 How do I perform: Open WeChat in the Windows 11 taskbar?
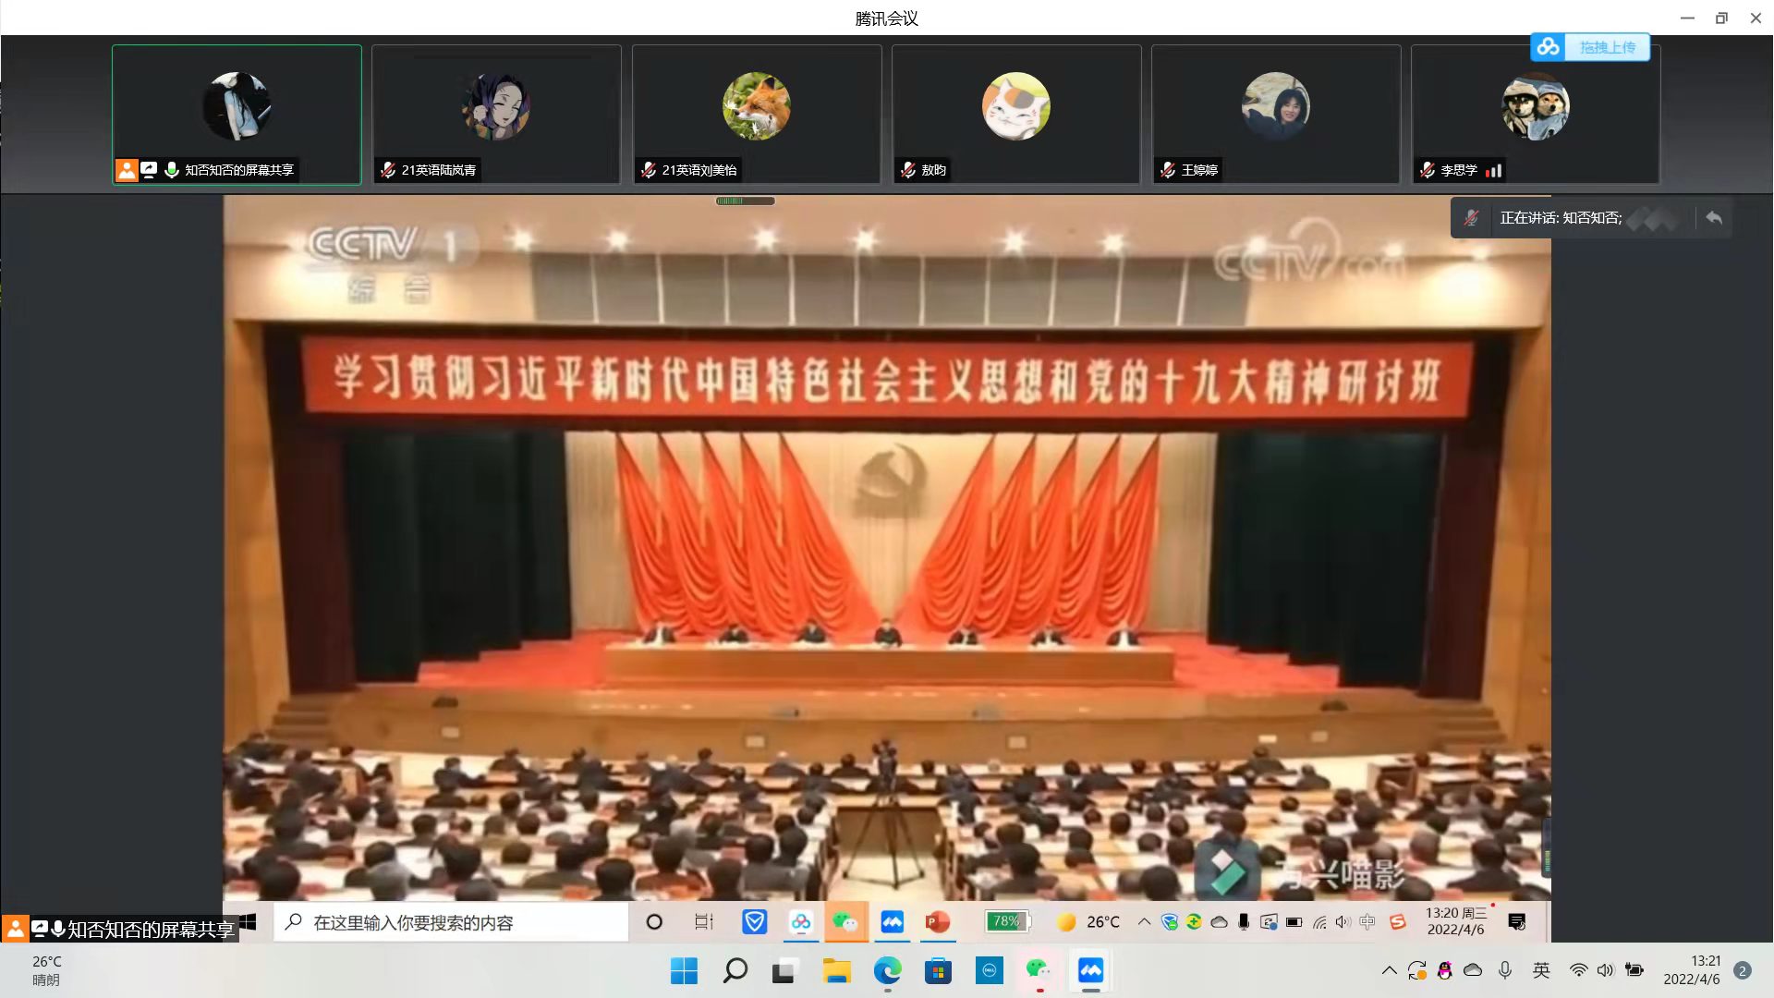pos(1039,970)
